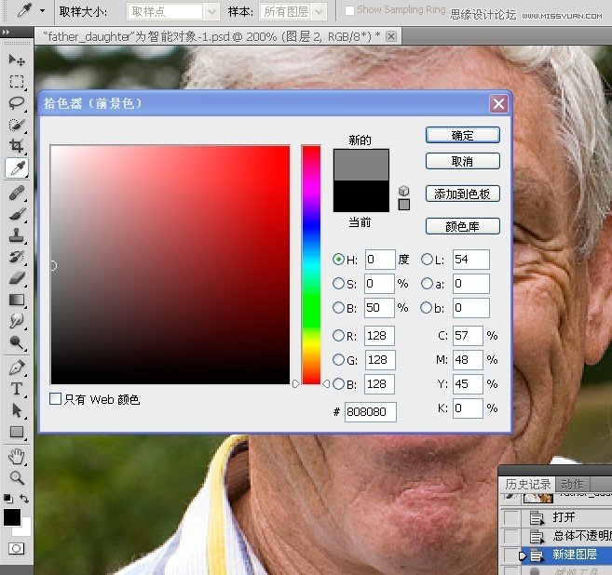Click the R value 128 field
This screenshot has height=575, width=612.
(x=379, y=335)
